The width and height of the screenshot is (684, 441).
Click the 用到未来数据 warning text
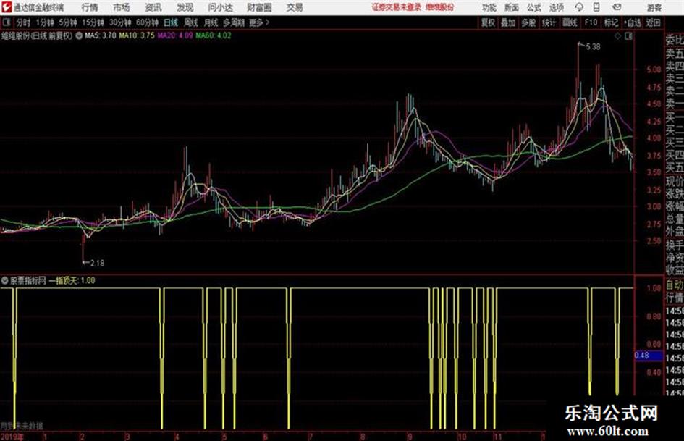(22, 426)
